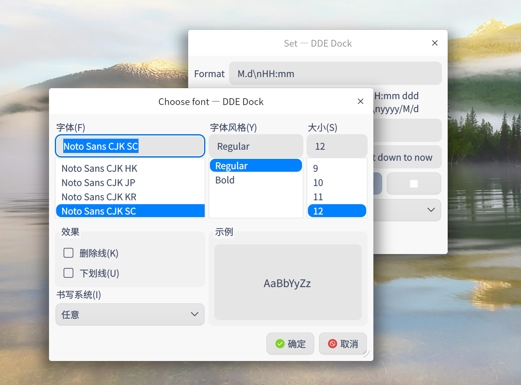The height and width of the screenshot is (385, 521).
Task: Click the Format text field
Action: click(x=335, y=74)
